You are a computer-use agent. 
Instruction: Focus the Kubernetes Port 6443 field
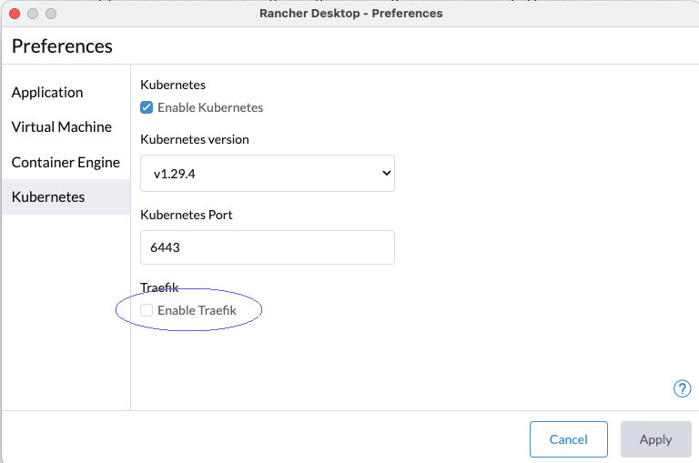tap(267, 247)
